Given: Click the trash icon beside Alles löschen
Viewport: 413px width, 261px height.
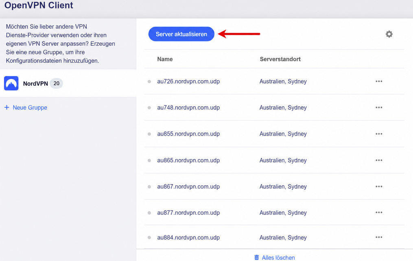Looking at the screenshot, I should point(256,257).
